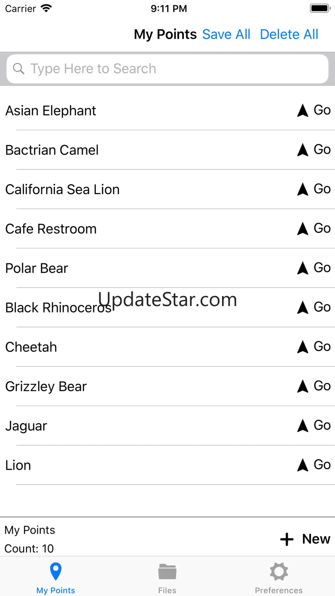
Task: Tap the navigation arrow for Cheetah
Action: (303, 347)
